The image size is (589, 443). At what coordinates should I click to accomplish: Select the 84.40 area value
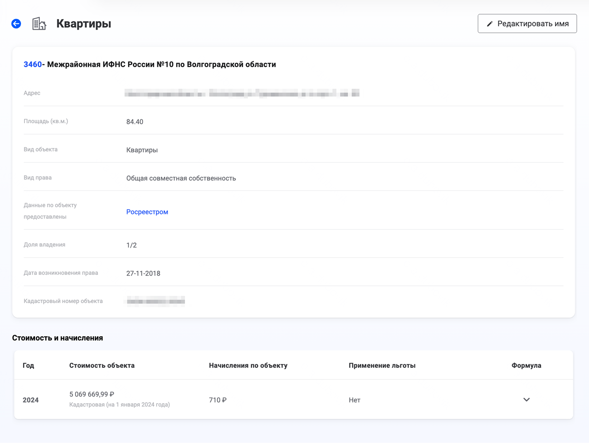(x=135, y=122)
